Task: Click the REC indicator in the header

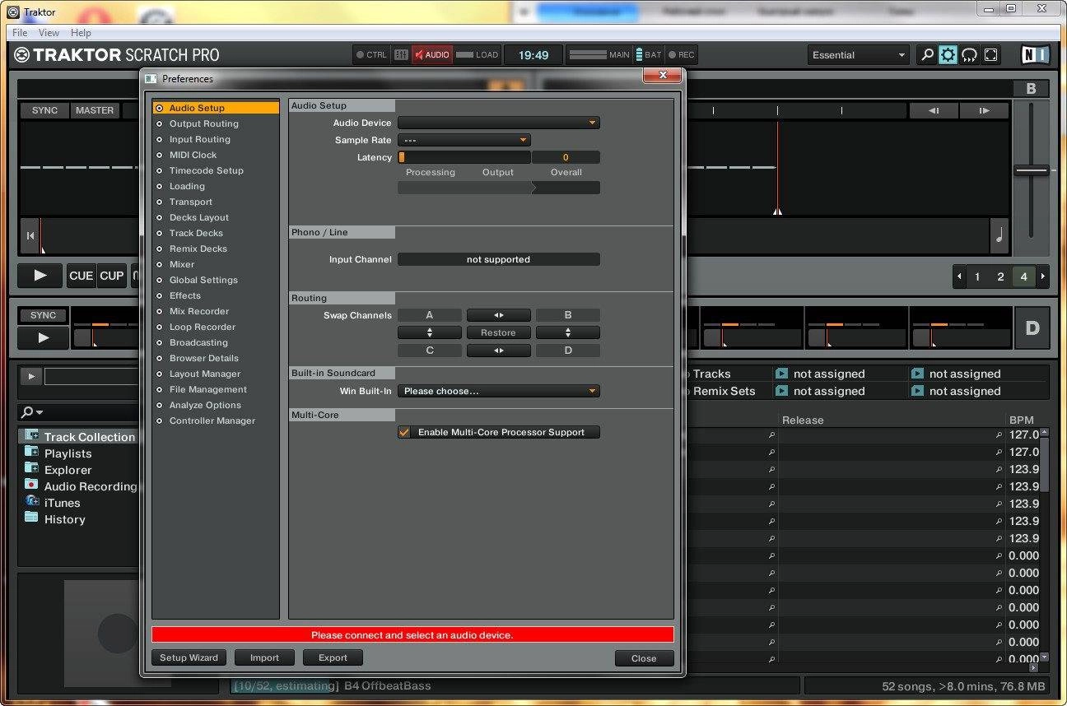Action: [x=682, y=55]
